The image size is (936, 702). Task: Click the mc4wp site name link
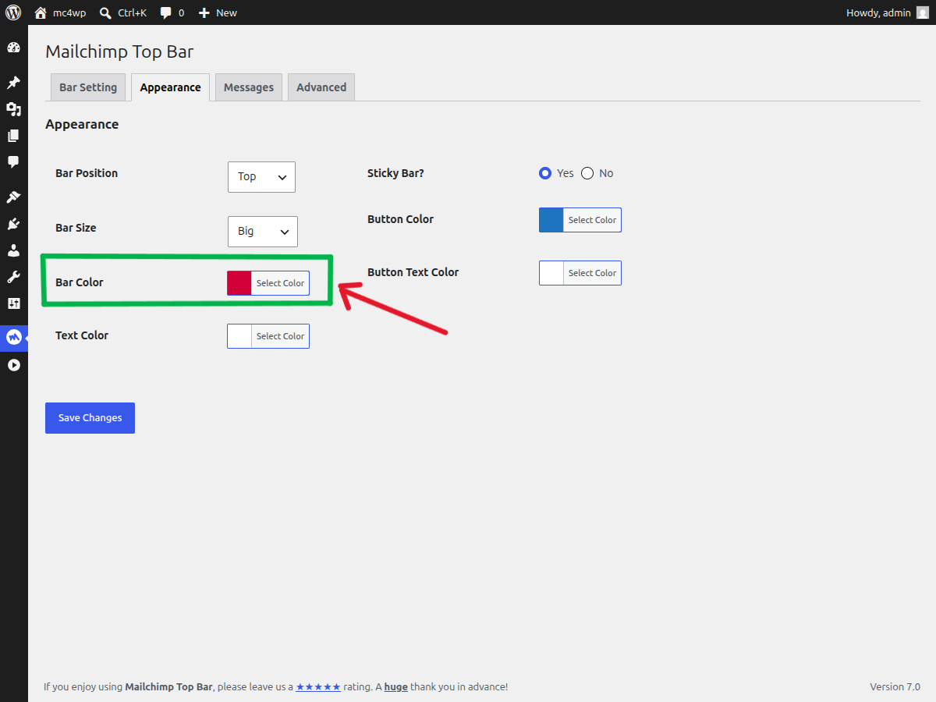[x=69, y=12]
